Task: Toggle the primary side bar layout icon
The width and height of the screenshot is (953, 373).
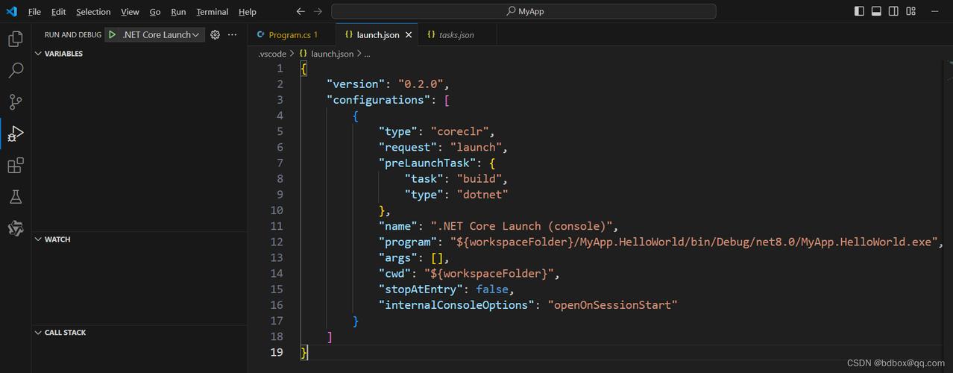Action: [859, 11]
